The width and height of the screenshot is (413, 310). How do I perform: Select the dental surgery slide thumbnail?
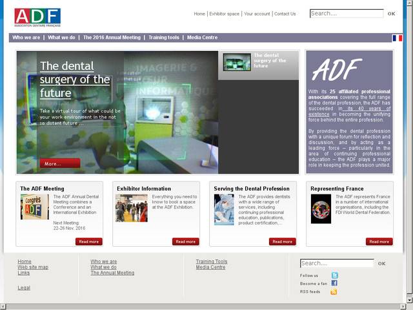coord(237,62)
